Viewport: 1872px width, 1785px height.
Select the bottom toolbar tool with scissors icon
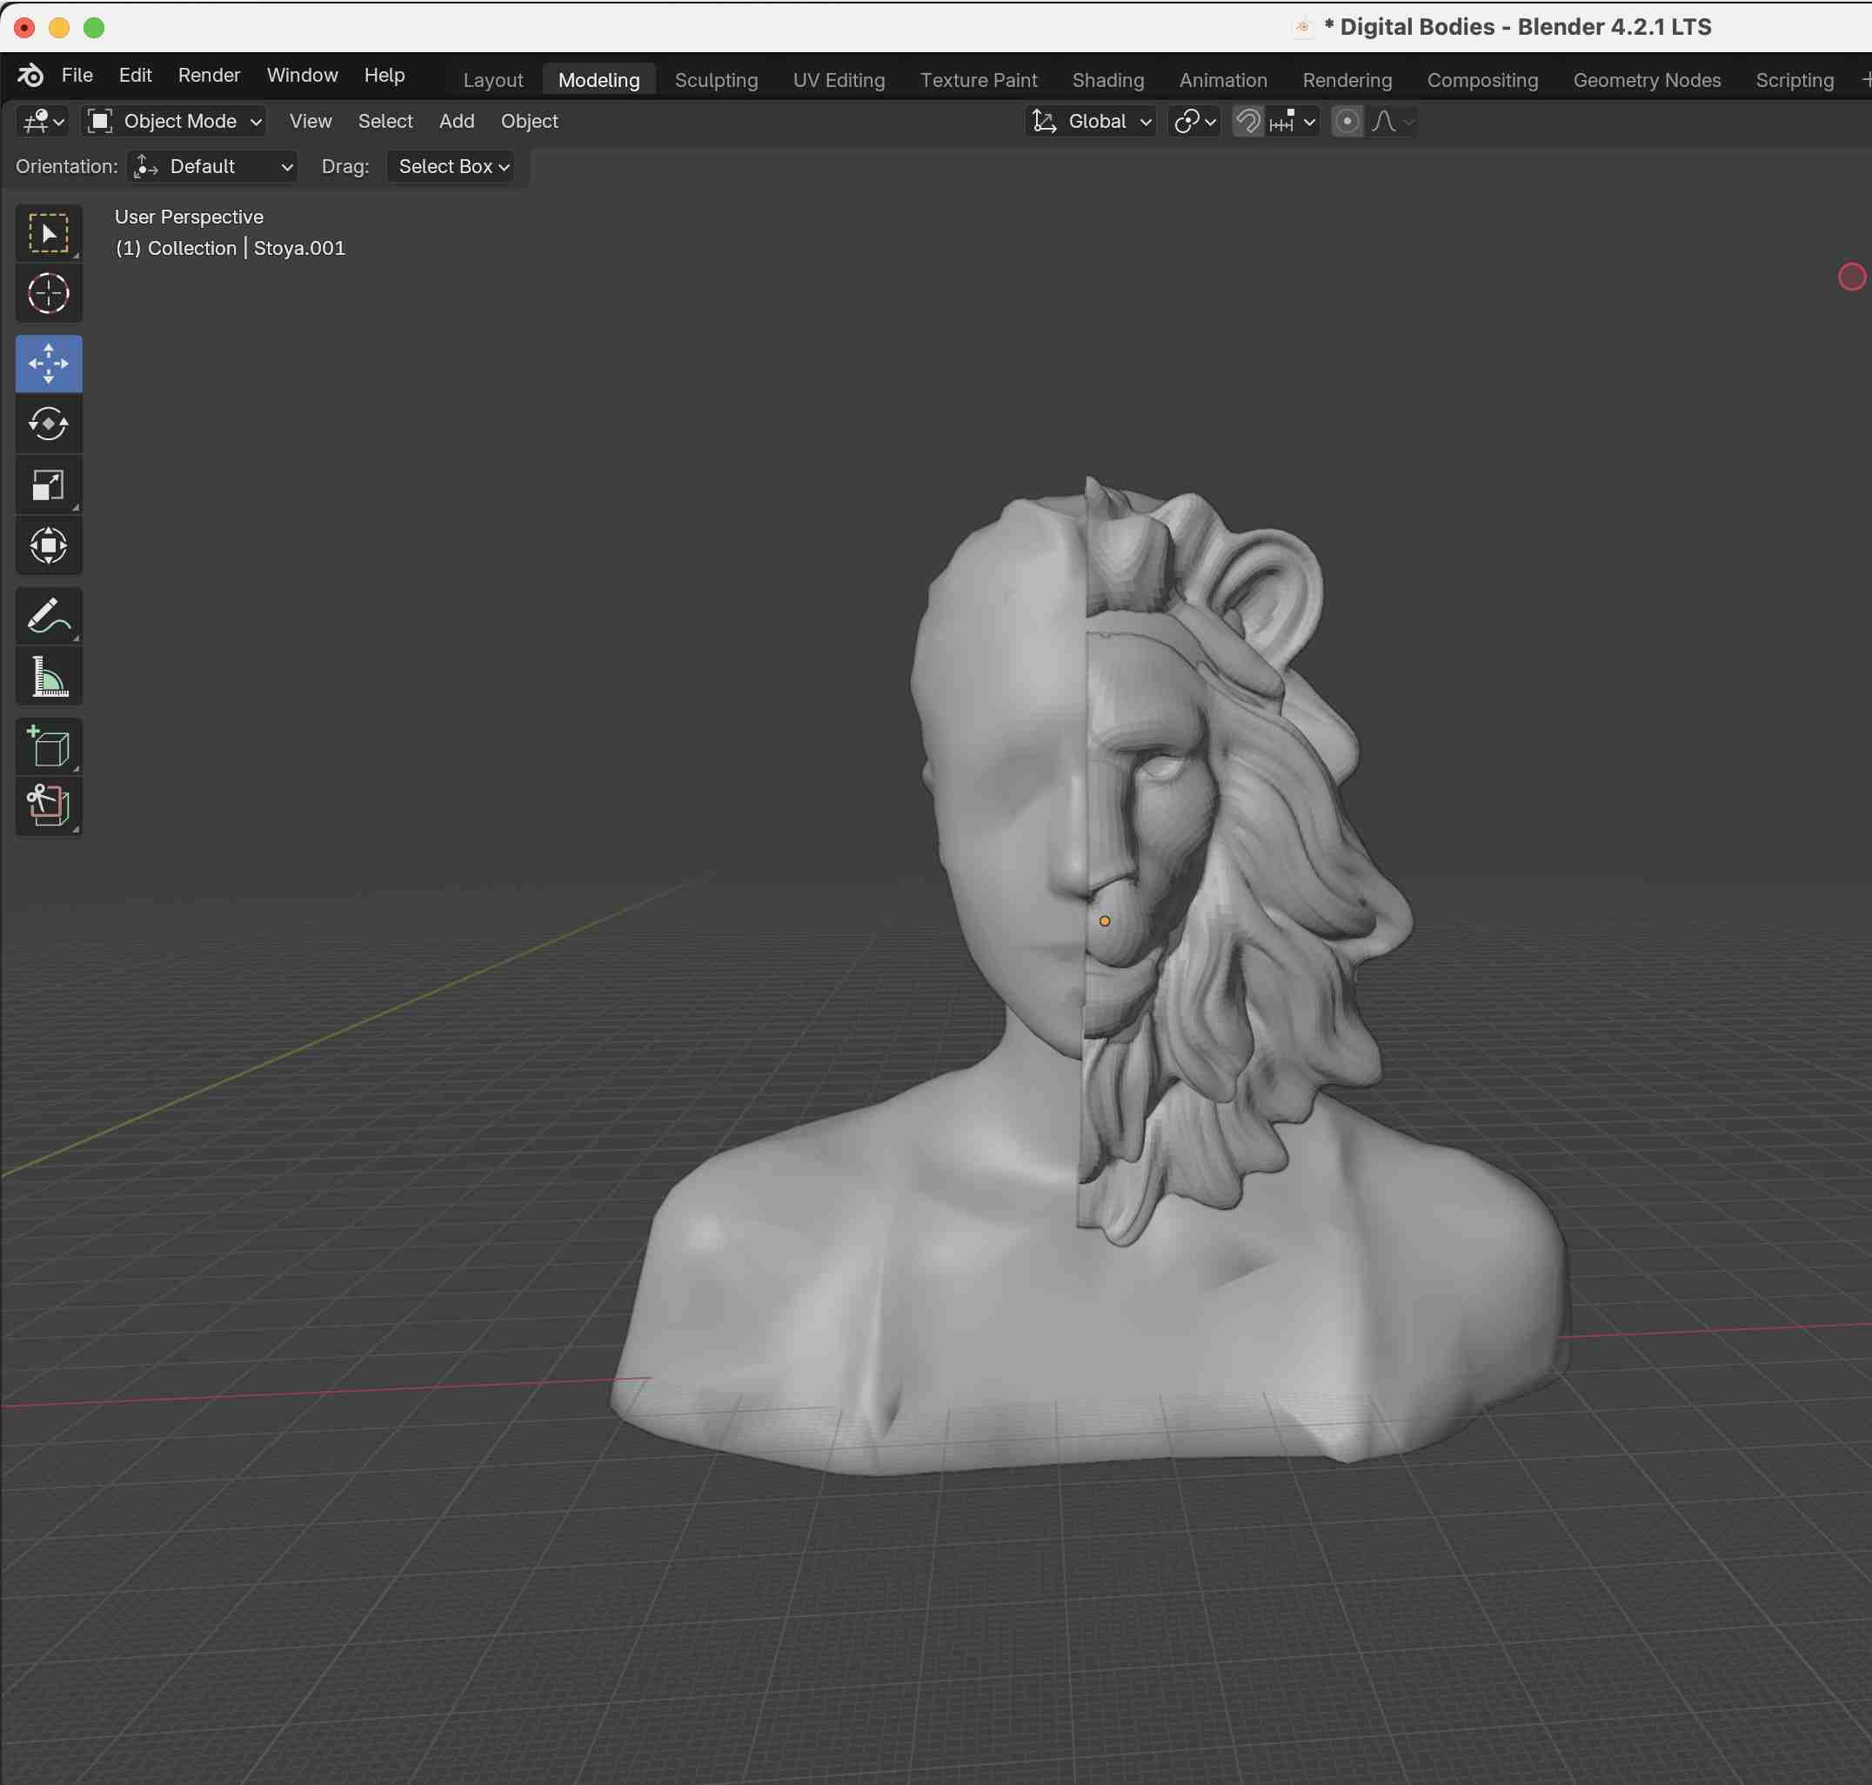(x=49, y=807)
